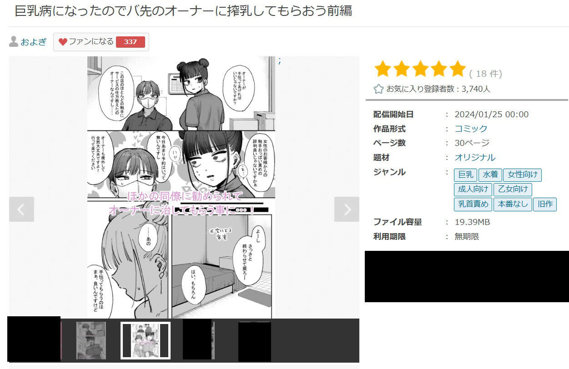Select the 女性向け genre tag
The height and width of the screenshot is (369, 569).
[522, 175]
